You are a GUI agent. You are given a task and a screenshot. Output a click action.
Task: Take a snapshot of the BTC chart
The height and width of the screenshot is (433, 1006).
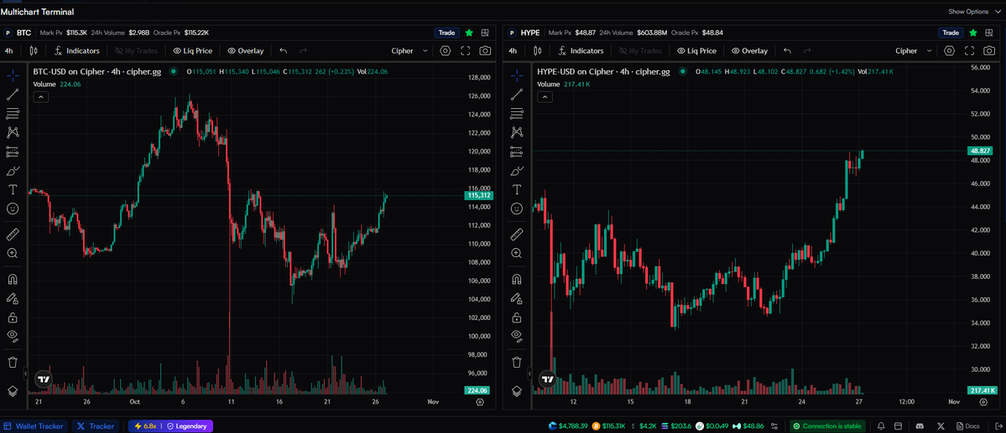coord(485,51)
